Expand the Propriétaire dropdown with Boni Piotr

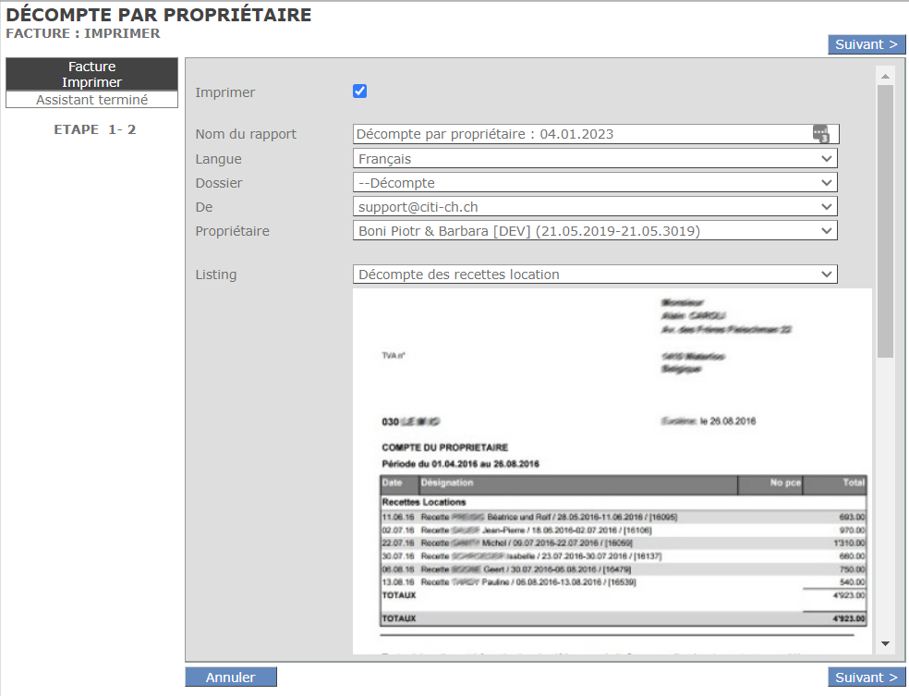click(595, 231)
